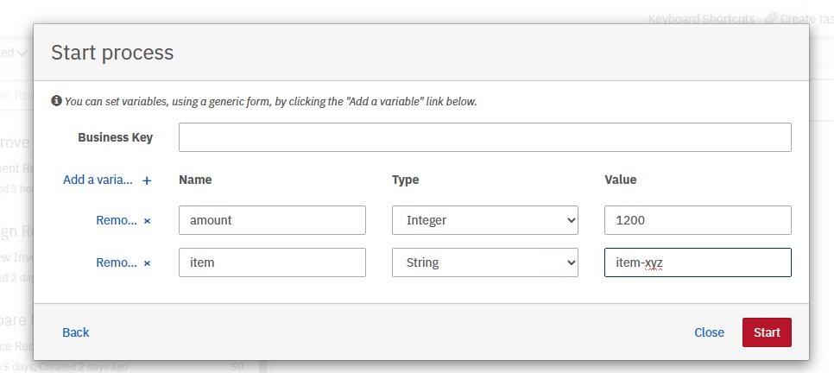Click the Value field showing 1200
The width and height of the screenshot is (834, 373).
(698, 220)
